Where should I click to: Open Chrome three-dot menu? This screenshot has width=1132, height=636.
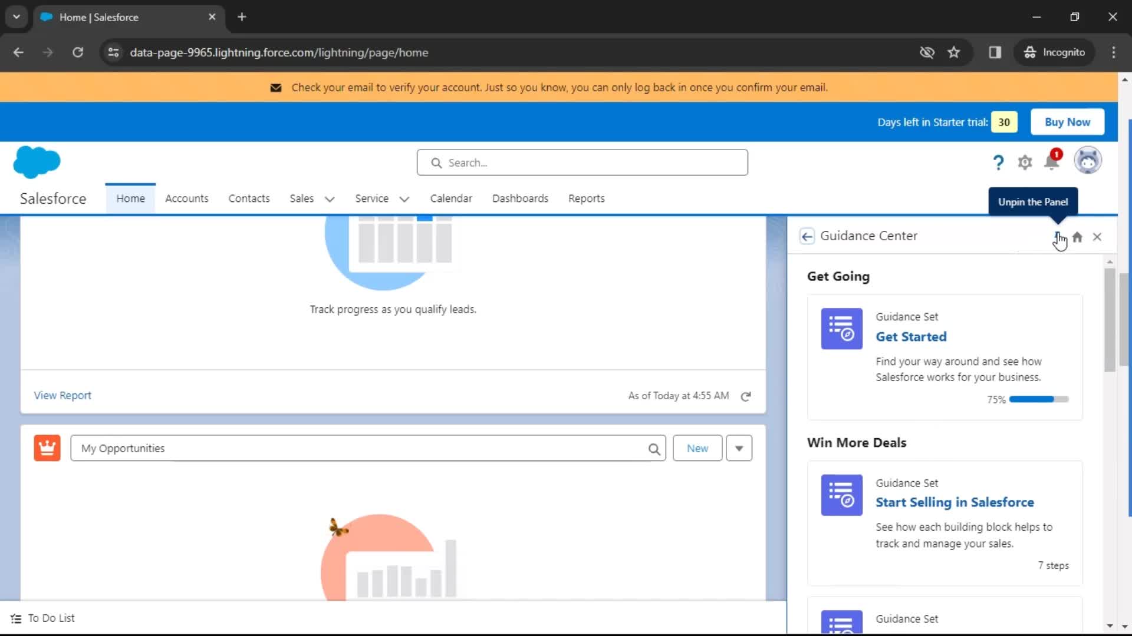(x=1113, y=52)
